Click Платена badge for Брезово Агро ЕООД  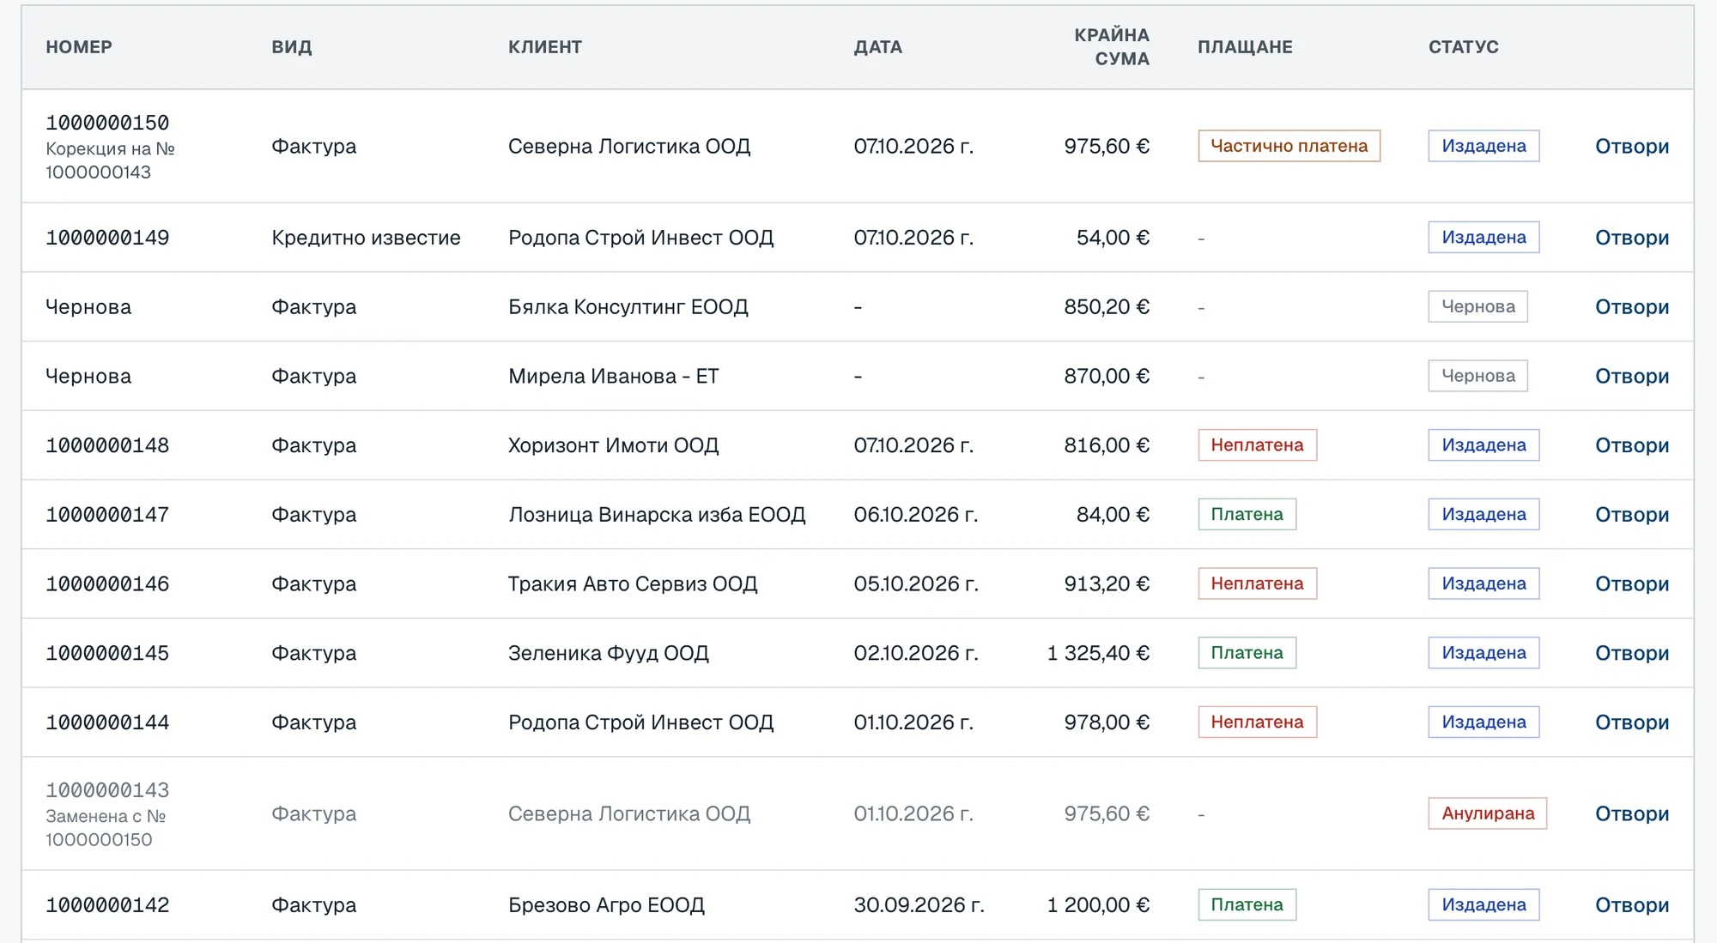(1247, 905)
